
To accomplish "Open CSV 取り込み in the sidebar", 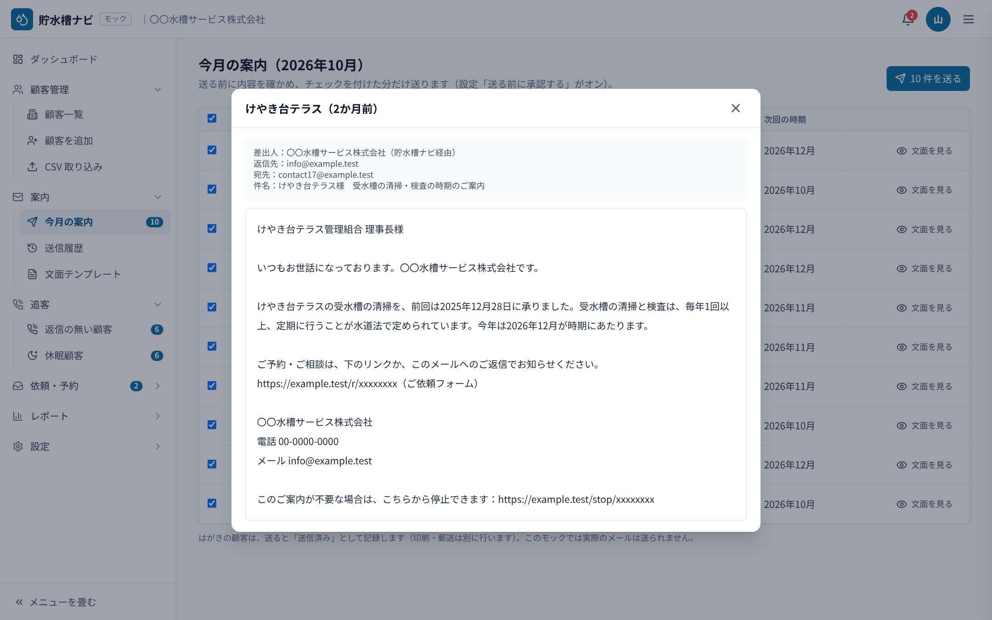I will click(95, 167).
